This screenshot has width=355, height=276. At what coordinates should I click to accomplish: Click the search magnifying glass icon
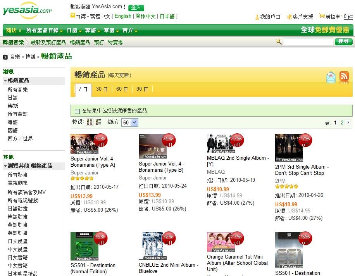279,41
